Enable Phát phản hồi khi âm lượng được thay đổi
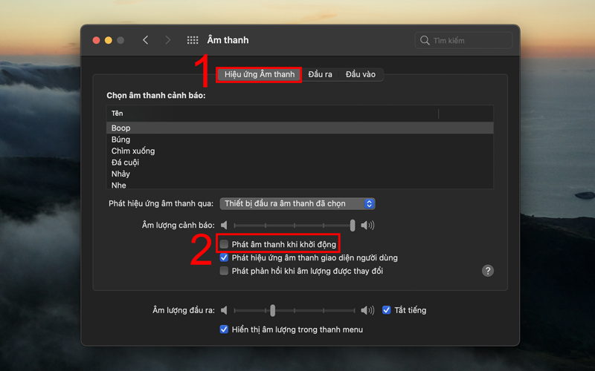 [224, 271]
